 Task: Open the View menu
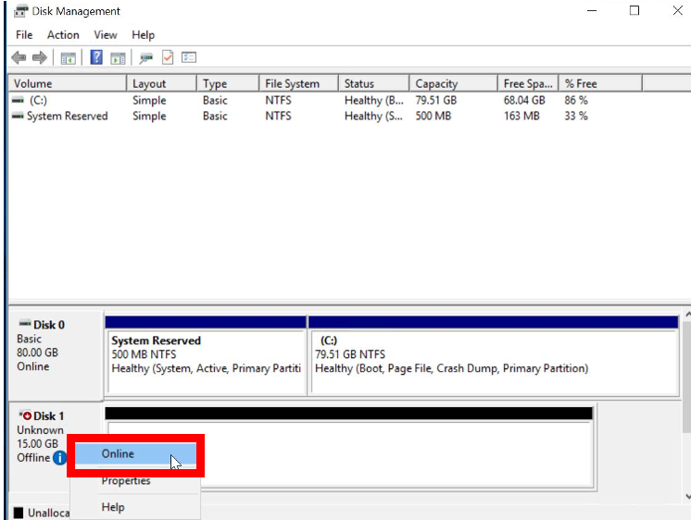106,35
